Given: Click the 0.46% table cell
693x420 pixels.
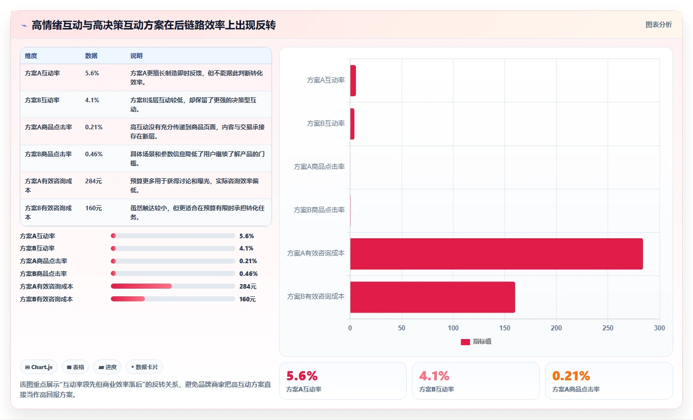Looking at the screenshot, I should click(x=94, y=154).
